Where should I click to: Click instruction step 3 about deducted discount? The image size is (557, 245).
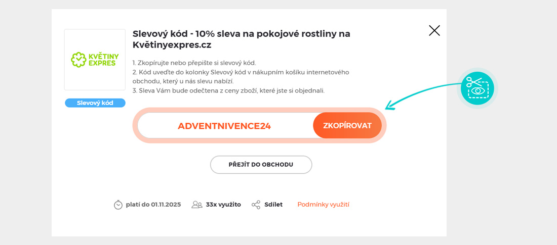(228, 91)
